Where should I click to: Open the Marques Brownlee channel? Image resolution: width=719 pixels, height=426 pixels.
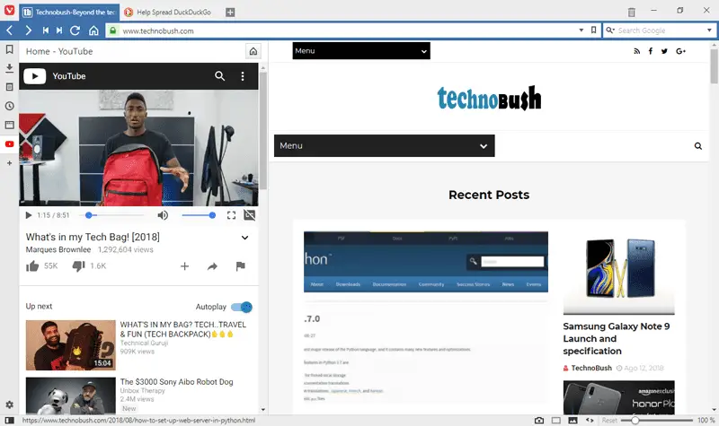click(58, 249)
